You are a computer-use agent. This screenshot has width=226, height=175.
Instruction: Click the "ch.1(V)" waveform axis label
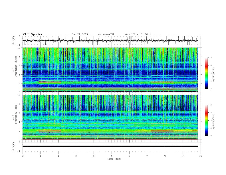pos(14,41)
